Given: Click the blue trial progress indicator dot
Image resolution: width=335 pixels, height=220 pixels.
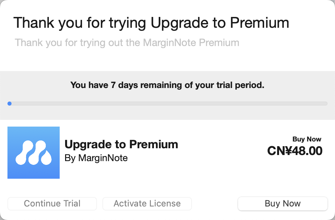Looking at the screenshot, I should (9, 104).
